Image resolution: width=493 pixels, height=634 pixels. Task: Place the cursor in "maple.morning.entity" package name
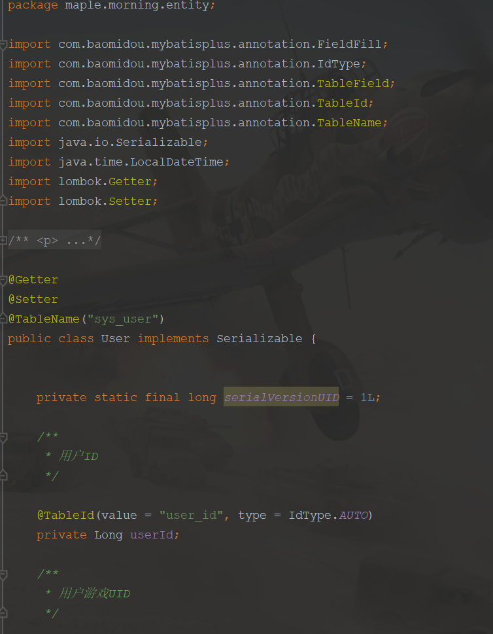137,5
